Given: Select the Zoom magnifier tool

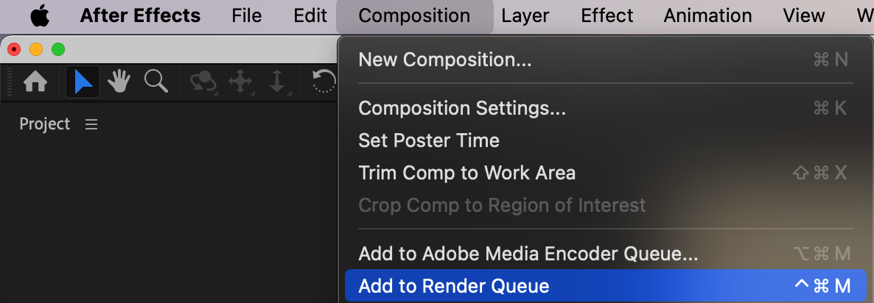Looking at the screenshot, I should click(156, 82).
